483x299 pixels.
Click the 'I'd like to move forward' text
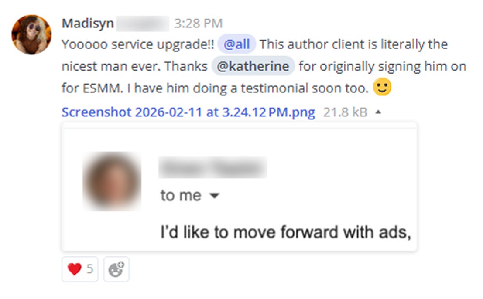click(x=285, y=232)
